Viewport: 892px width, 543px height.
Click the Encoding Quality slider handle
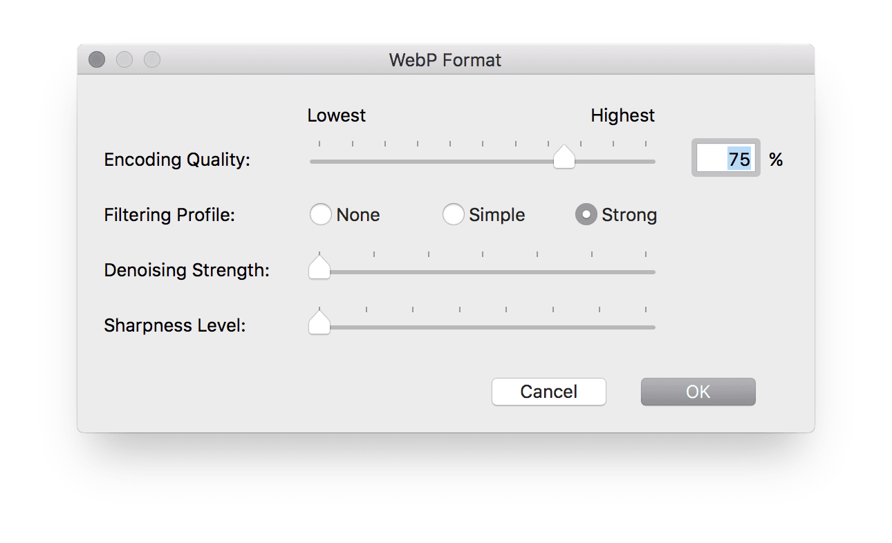pos(564,158)
